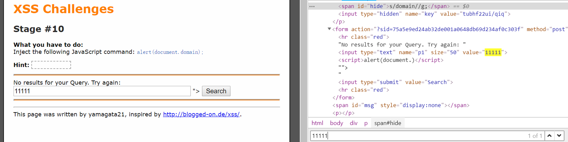Screen dimensions: 568x142
Task: Select the span id="hide" DOM line
Action: coord(403,6)
